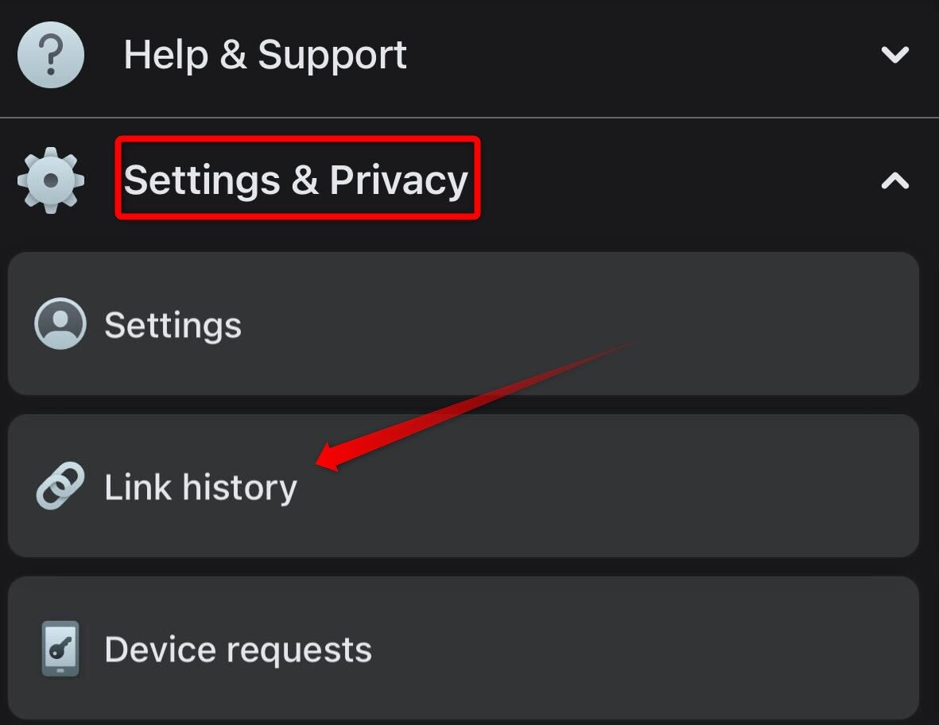Tap the Link history text label
The width and height of the screenshot is (939, 725).
(200, 487)
